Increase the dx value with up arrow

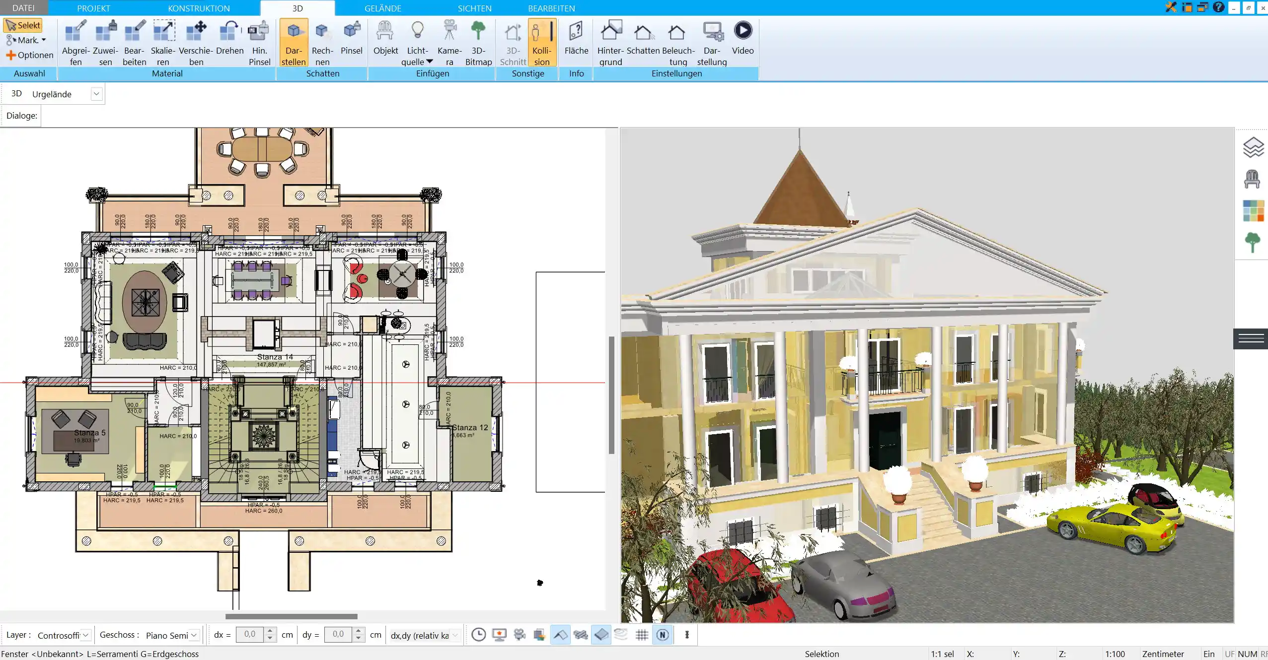tap(270, 631)
